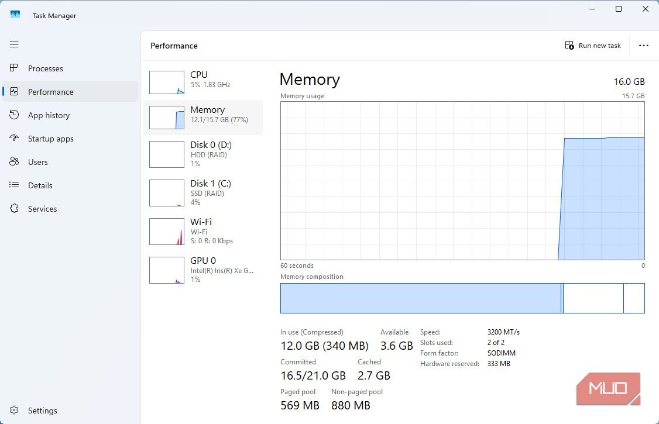Click the In use value 12.0 GB (340 MB)
The height and width of the screenshot is (424, 659).
[x=324, y=346]
